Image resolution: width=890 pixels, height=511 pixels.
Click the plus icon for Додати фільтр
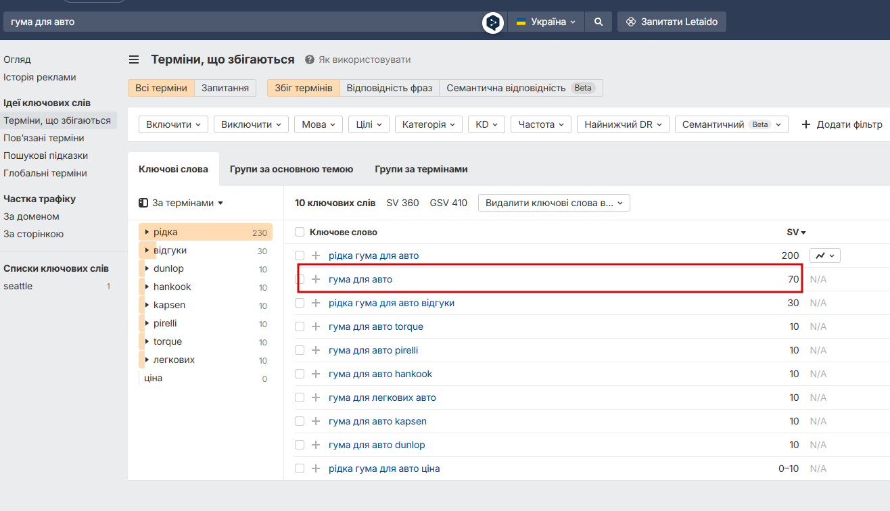pyautogui.click(x=805, y=124)
